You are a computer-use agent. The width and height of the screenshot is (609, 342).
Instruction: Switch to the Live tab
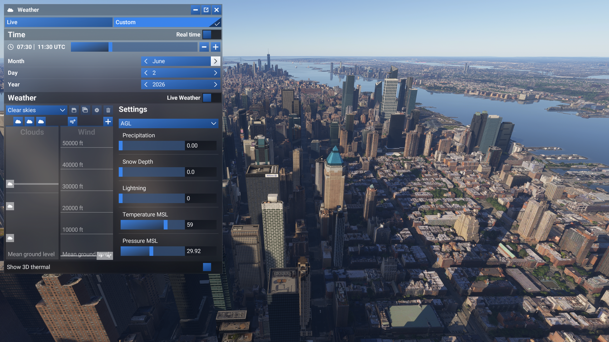point(59,22)
